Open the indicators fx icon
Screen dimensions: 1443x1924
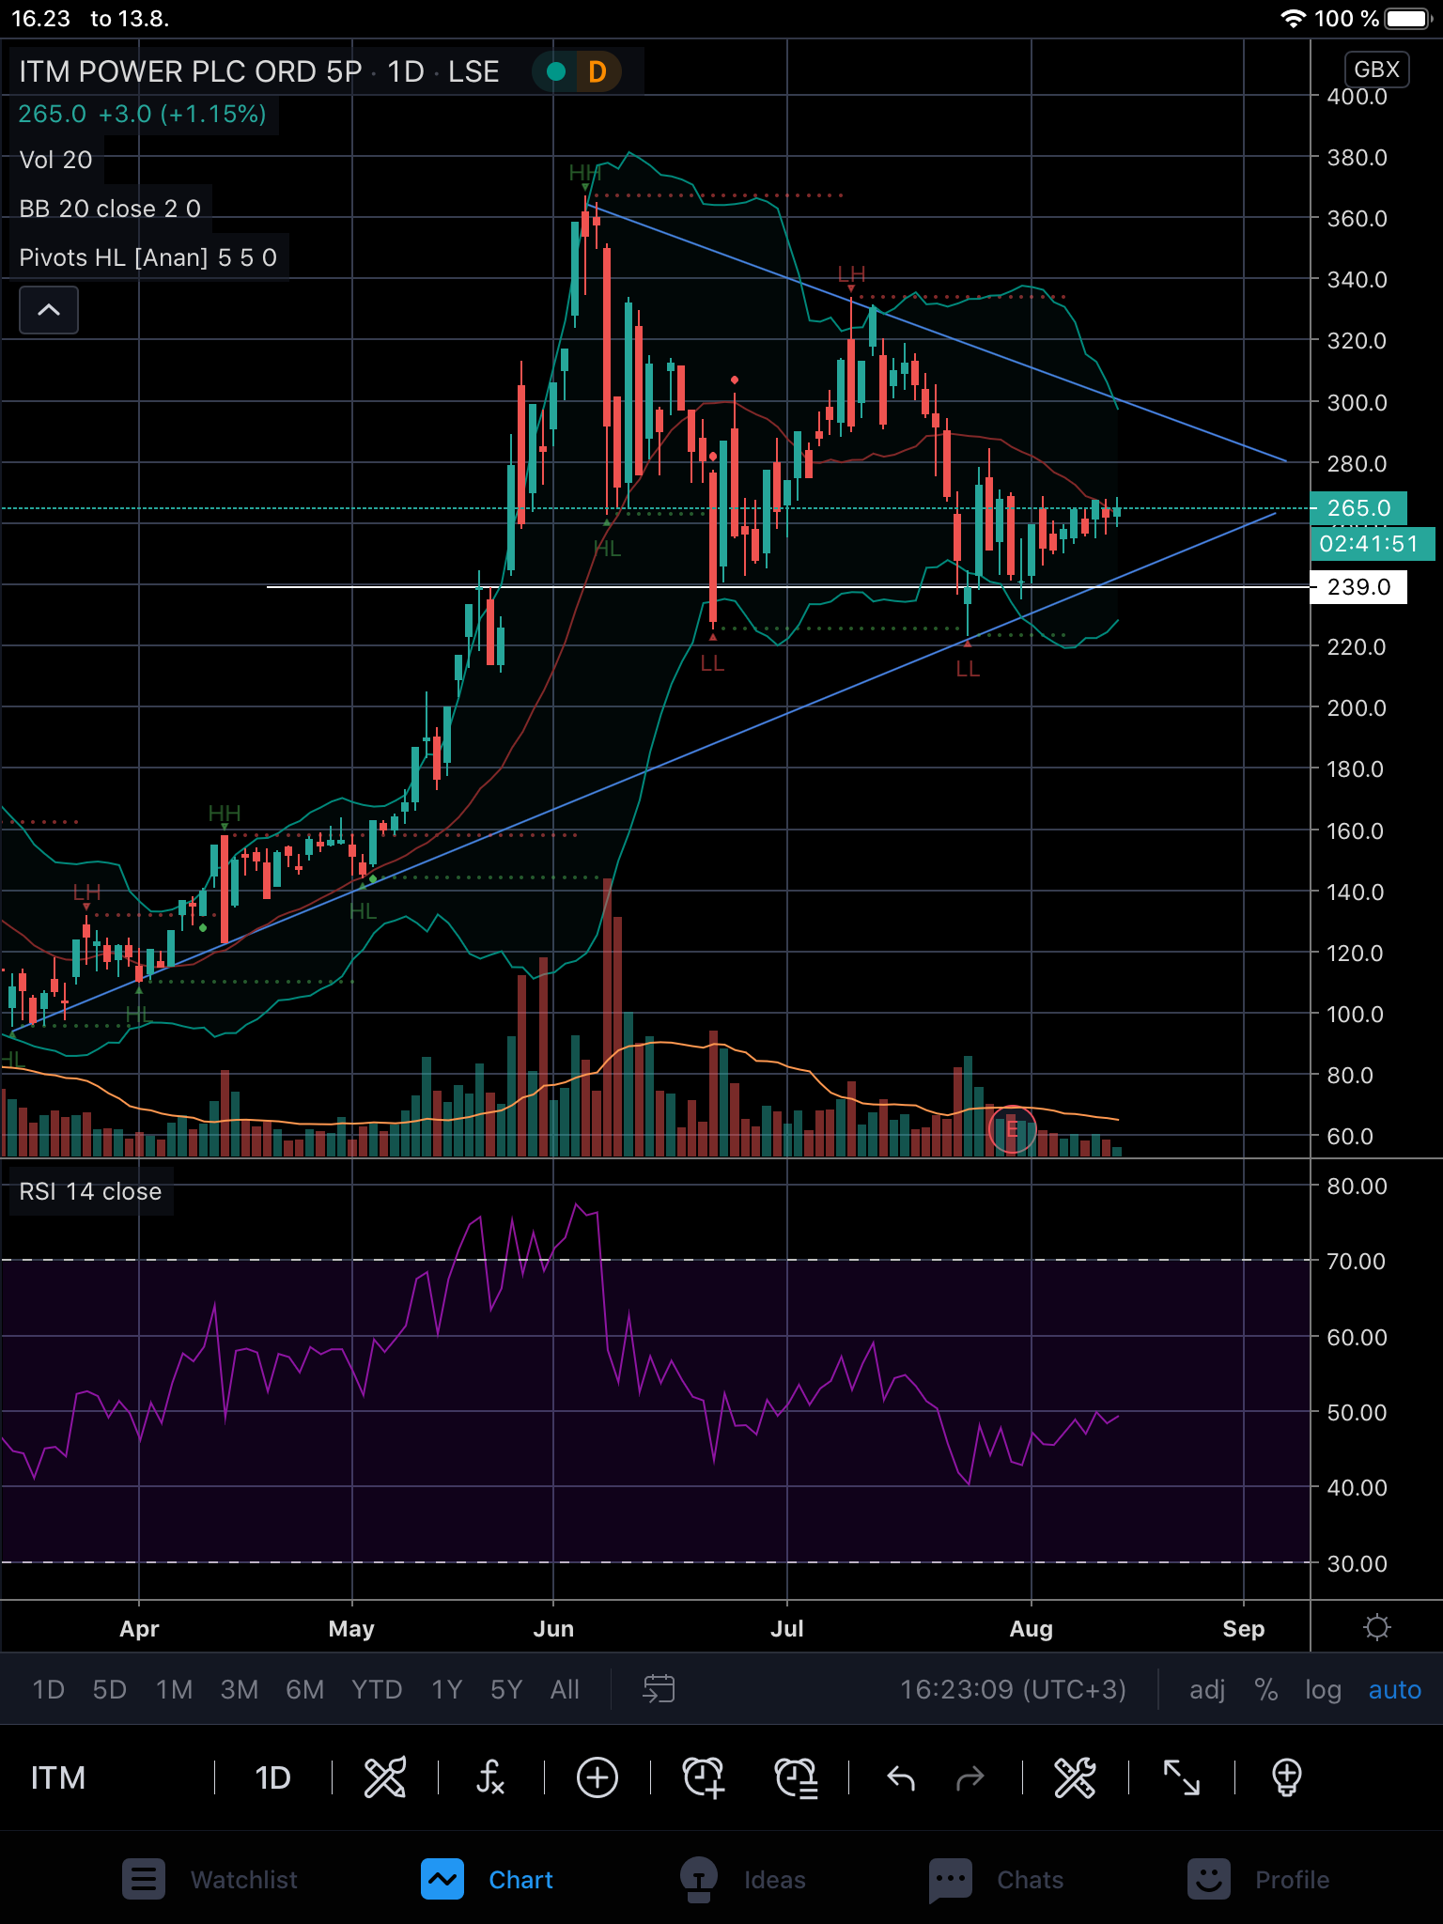[490, 1777]
